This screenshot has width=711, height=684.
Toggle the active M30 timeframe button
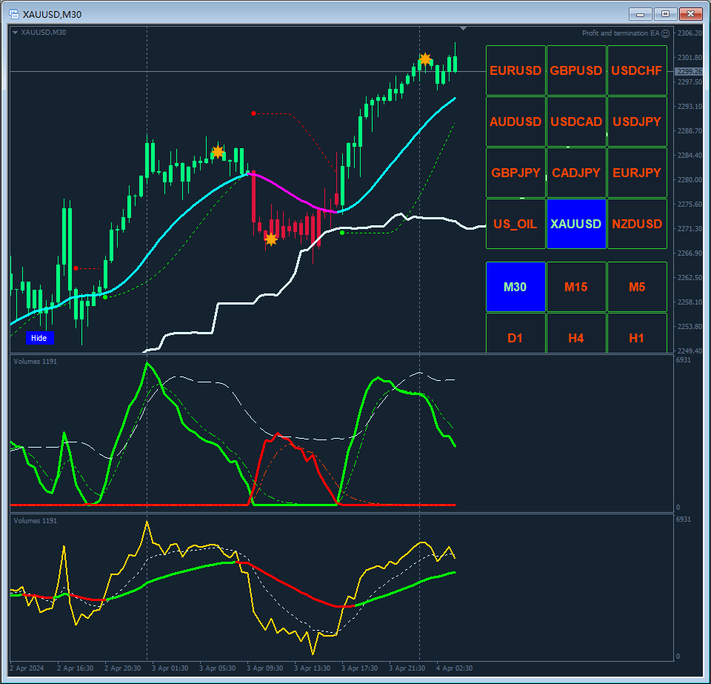pyautogui.click(x=515, y=287)
